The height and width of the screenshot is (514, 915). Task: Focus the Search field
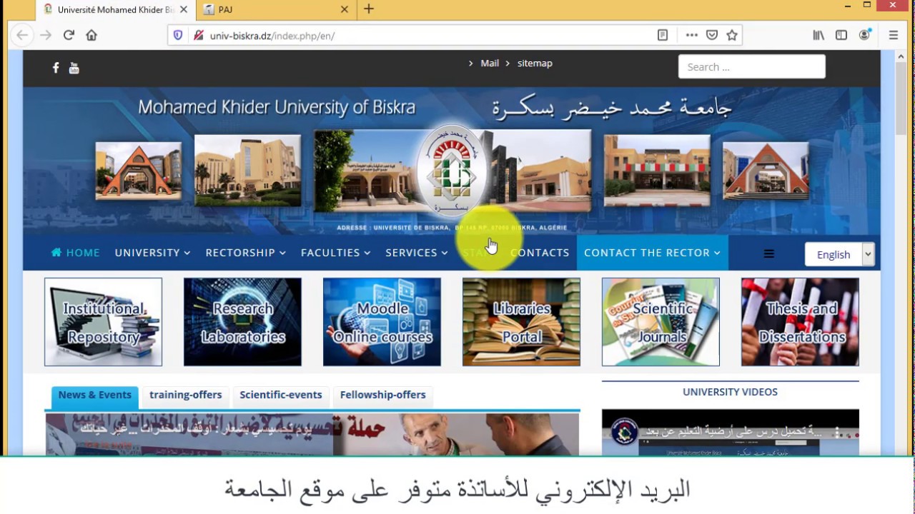point(752,66)
